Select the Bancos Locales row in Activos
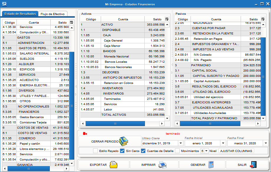Screen dimensions: 271x172 122,62
